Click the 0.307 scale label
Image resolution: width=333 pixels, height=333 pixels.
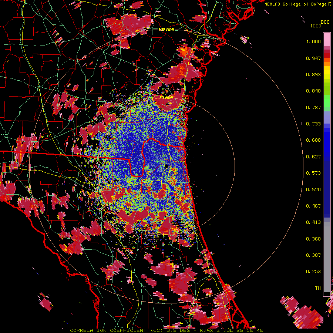pos(313,255)
